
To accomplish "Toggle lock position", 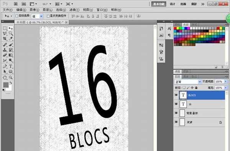I will pos(192,88).
